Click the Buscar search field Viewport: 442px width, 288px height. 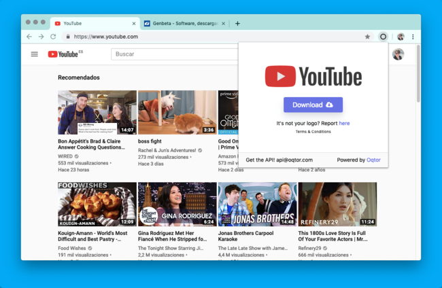click(175, 54)
